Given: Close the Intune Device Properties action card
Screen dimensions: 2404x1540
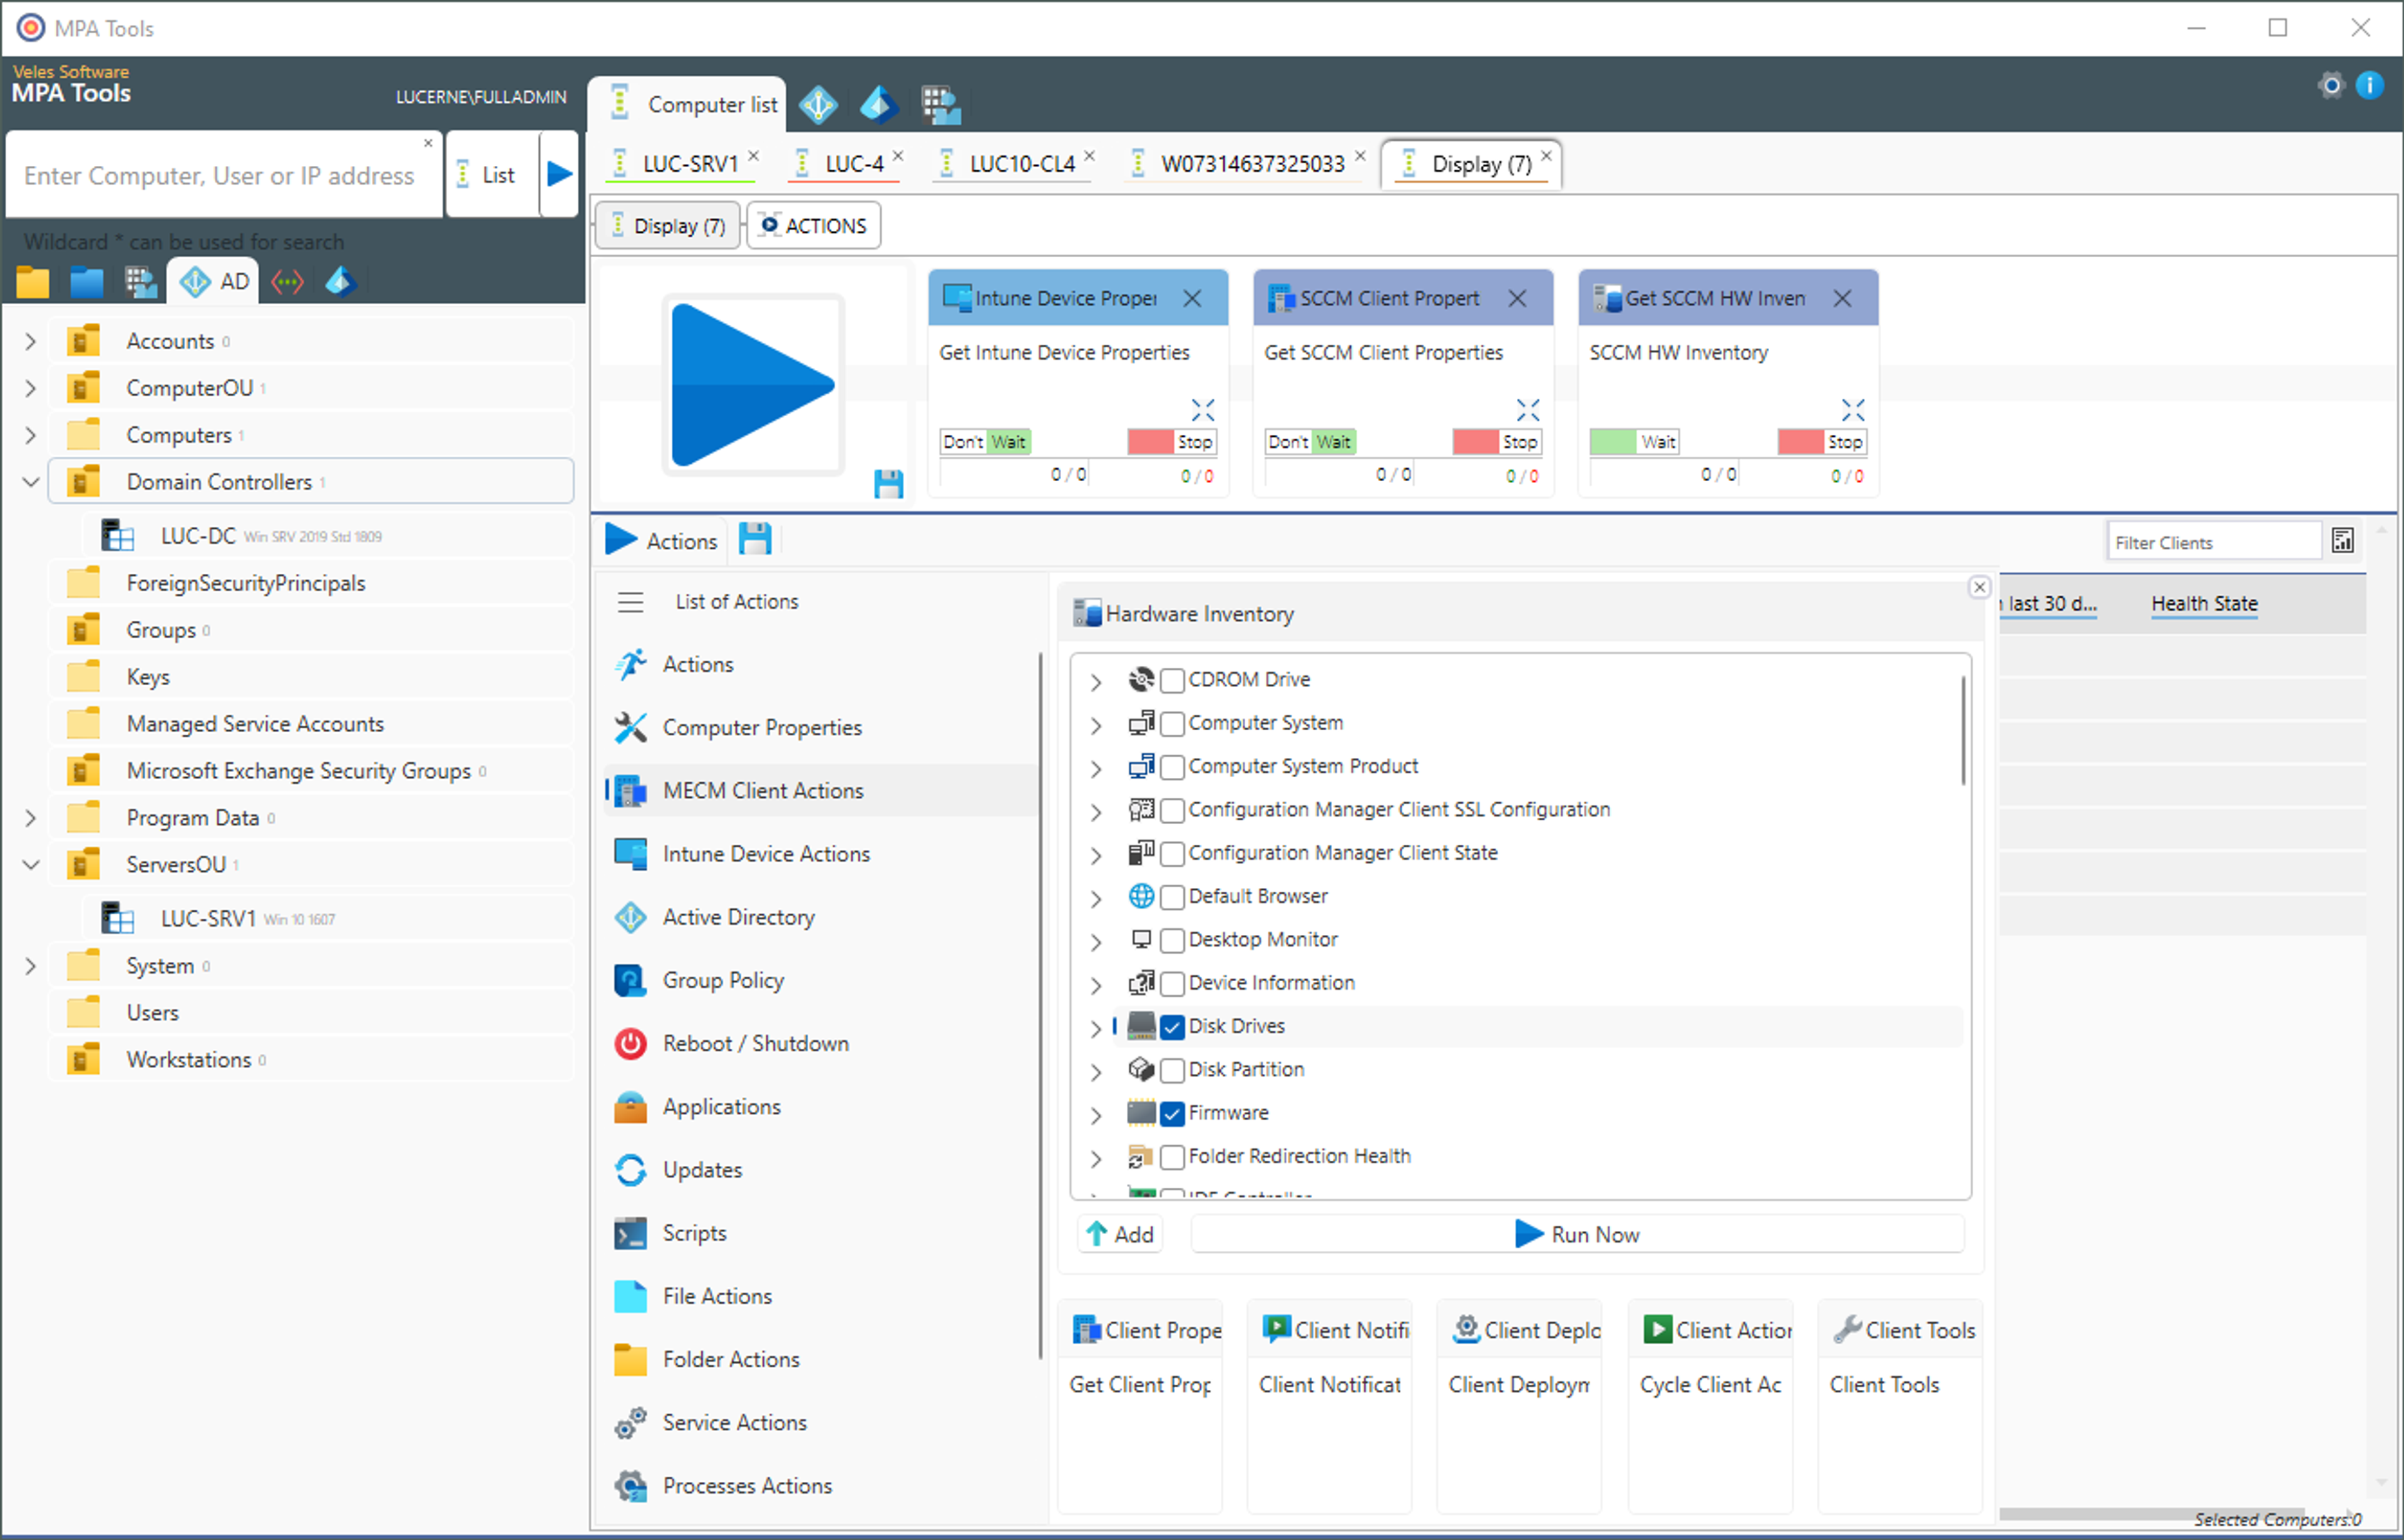Looking at the screenshot, I should (1193, 298).
